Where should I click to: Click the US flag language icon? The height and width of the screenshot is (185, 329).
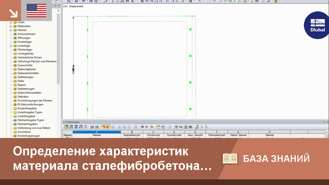(x=36, y=10)
